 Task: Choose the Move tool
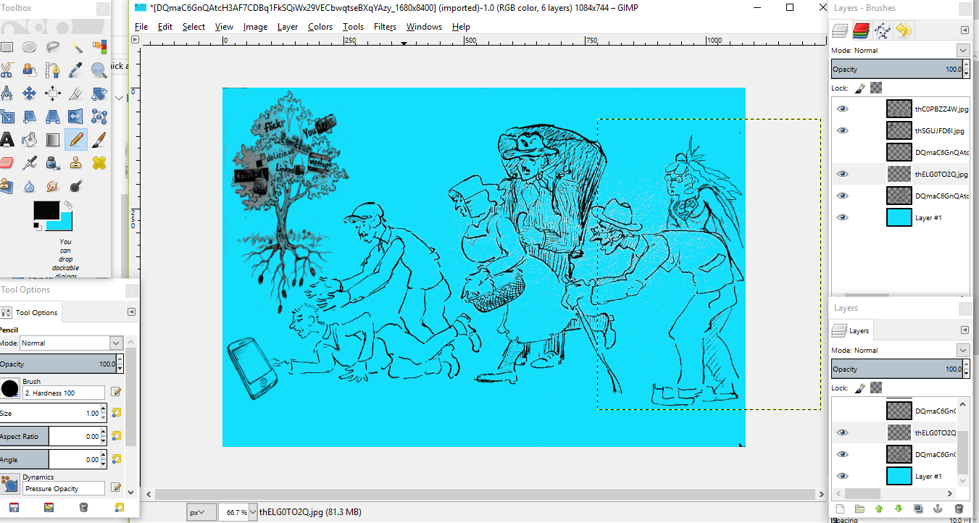tap(30, 93)
